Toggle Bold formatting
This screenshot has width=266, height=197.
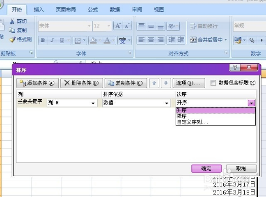pyautogui.click(x=43, y=41)
